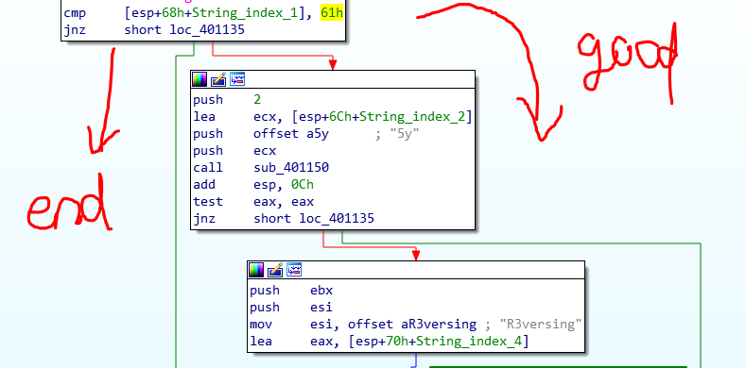Select highlighted 61h operand
Image resolution: width=746 pixels, height=368 pixels.
point(332,13)
